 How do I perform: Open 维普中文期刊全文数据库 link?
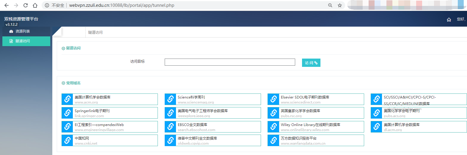[197, 138]
